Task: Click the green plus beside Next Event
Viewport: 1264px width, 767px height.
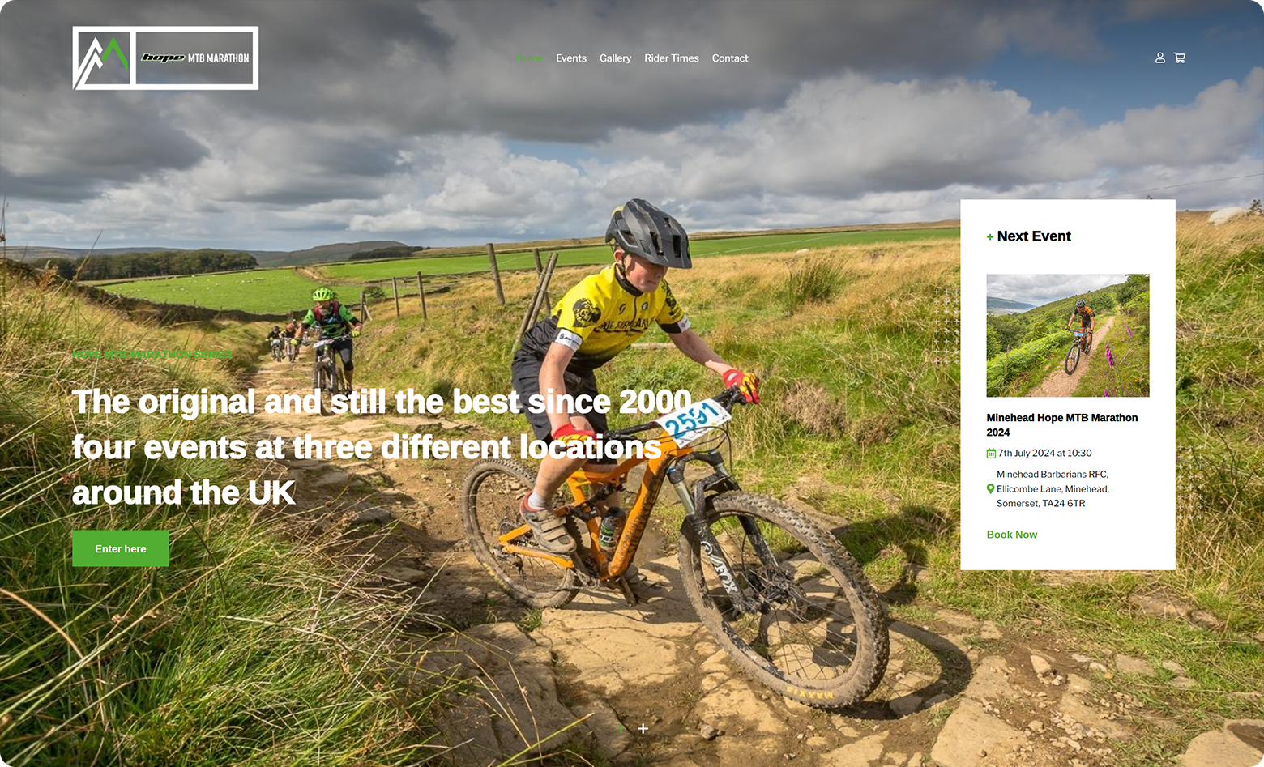Action: point(990,237)
